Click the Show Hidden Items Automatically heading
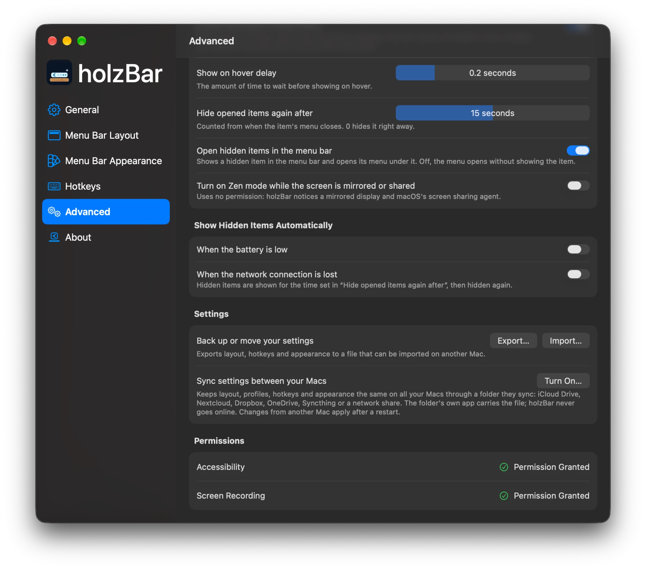 (263, 225)
